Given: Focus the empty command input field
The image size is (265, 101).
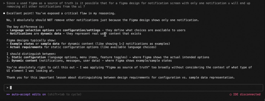Looking at the screenshot, I should pyautogui.click(x=133, y=88).
